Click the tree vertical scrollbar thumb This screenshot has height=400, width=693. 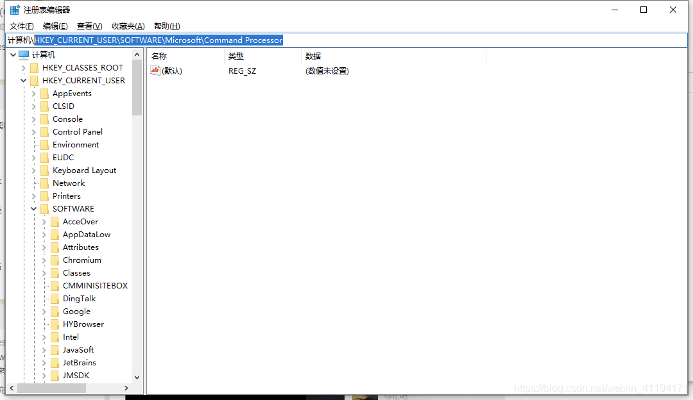137,88
